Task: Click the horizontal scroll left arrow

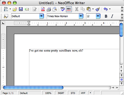Action: (113, 87)
